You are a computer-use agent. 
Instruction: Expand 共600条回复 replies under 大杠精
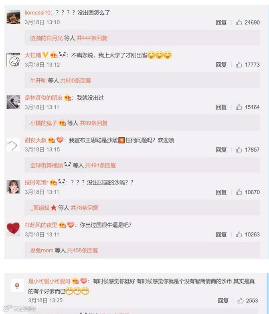coord(76,80)
